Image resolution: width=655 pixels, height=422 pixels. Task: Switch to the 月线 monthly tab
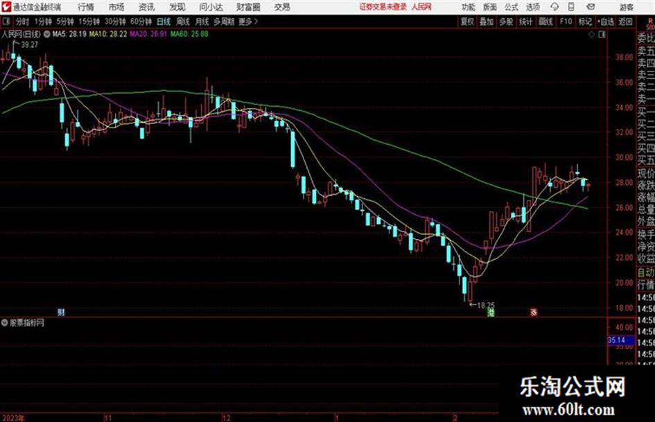click(x=202, y=21)
